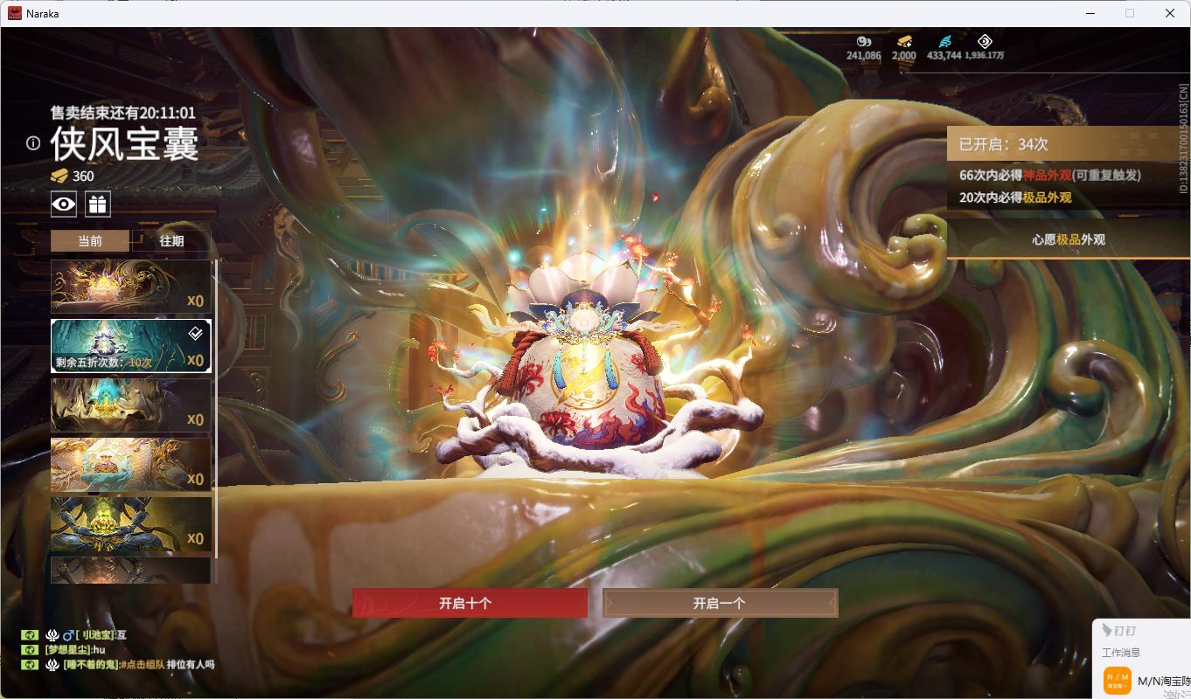Viewport: 1191px width, 699px height.
Task: Select the cut-off sixth banner thumbnail
Action: point(131,570)
